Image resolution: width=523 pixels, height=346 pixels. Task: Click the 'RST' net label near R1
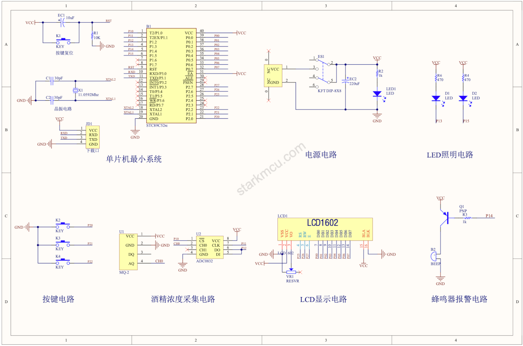109,21
